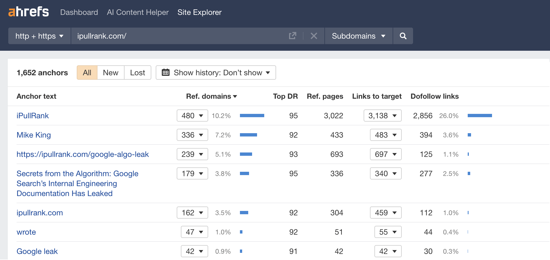The height and width of the screenshot is (260, 550).
Task: Open ipullrank.com in a new tab via external link icon
Action: (293, 36)
